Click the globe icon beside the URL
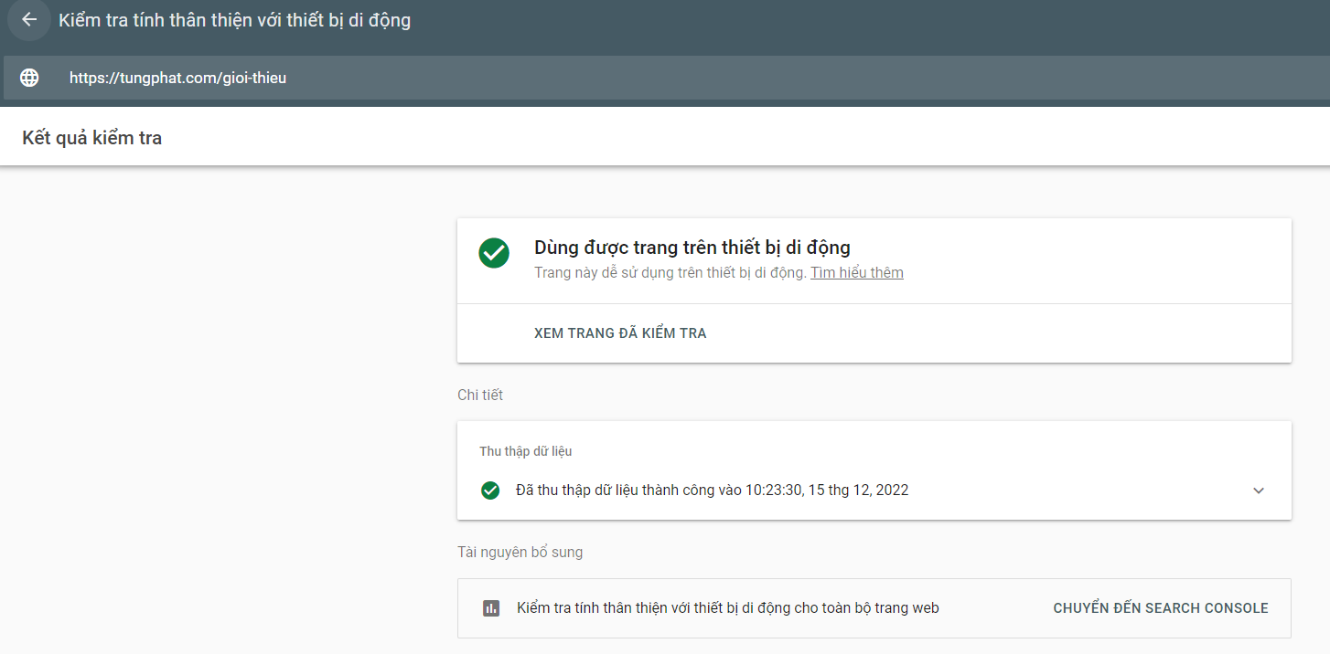Viewport: 1330px width, 654px height. point(29,78)
